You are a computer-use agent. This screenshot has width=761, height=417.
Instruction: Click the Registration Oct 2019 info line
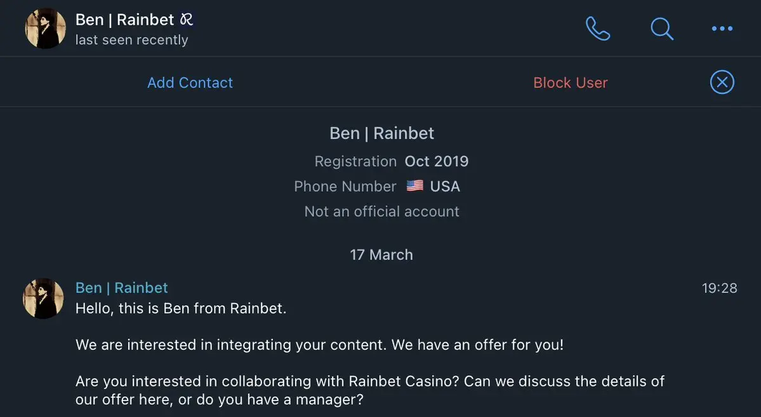391,161
